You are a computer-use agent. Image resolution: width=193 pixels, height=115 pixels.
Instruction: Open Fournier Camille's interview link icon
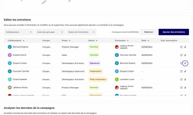pyautogui.click(x=181, y=71)
